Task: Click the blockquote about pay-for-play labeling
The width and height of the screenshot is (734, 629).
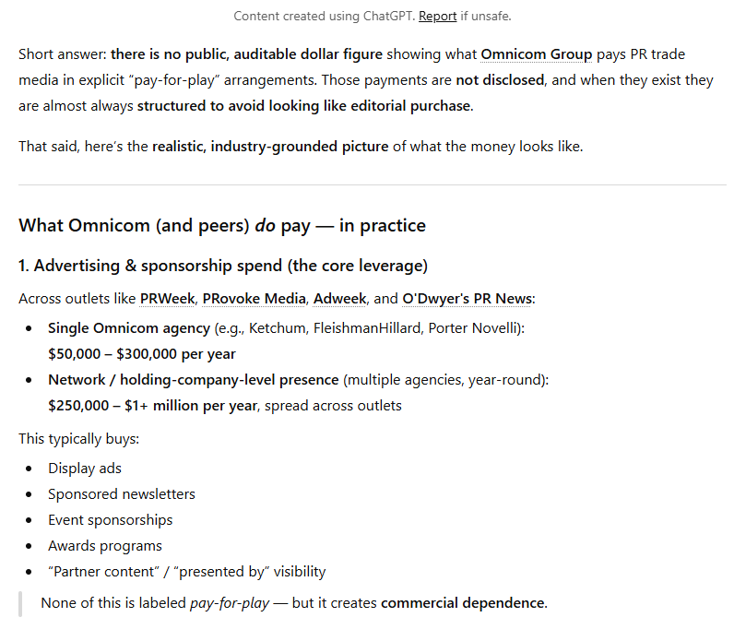Action: pyautogui.click(x=294, y=603)
